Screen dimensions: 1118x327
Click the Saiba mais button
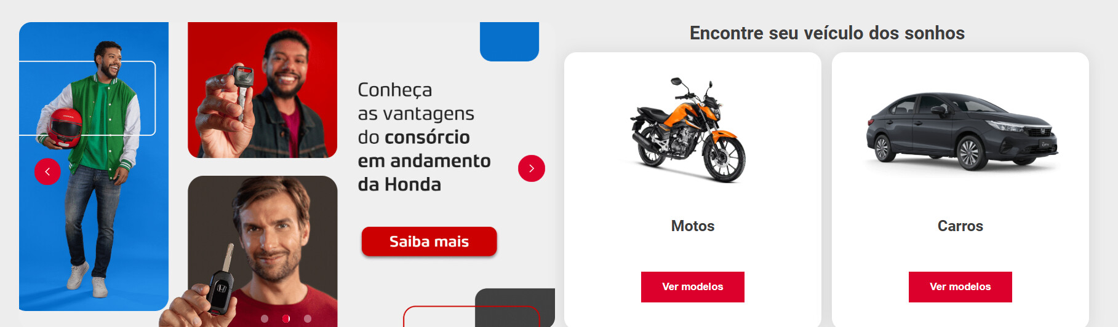click(x=429, y=242)
